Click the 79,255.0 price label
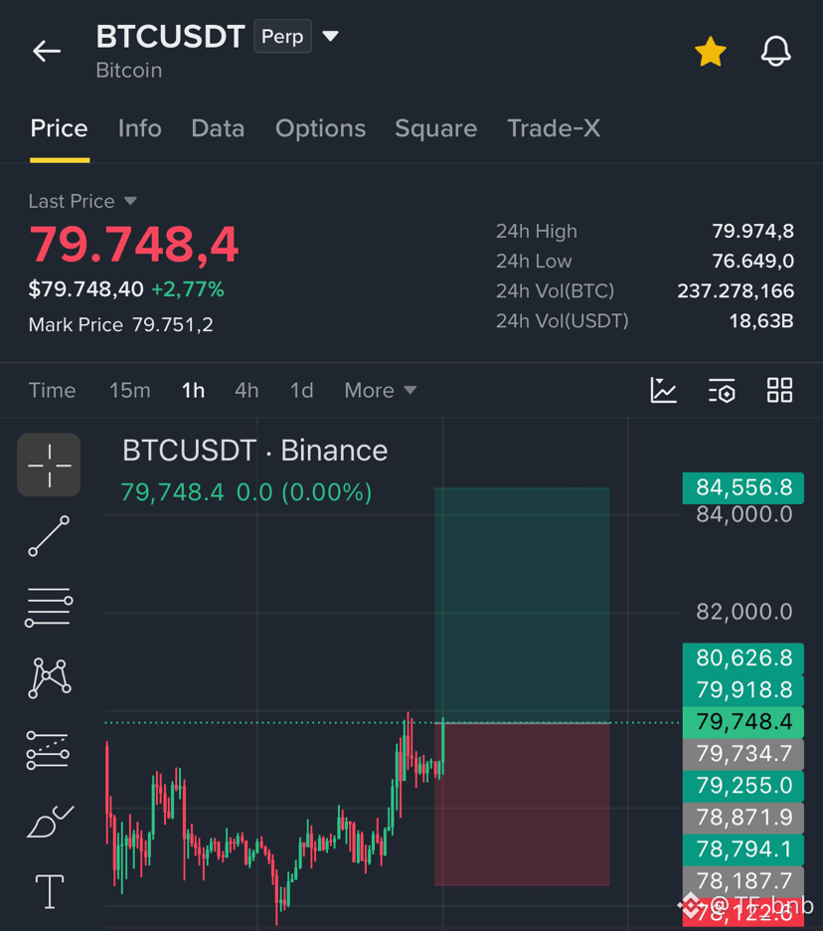 (x=743, y=786)
